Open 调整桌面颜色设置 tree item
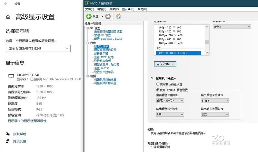Image resolution: width=258 pixels, height=152 pixels. [x=105, y=50]
